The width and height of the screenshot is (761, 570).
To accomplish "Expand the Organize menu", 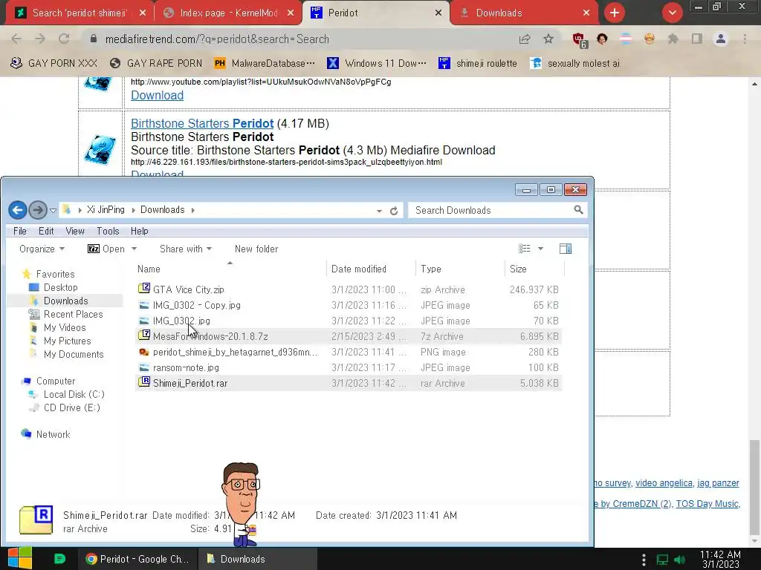I will pyautogui.click(x=42, y=249).
